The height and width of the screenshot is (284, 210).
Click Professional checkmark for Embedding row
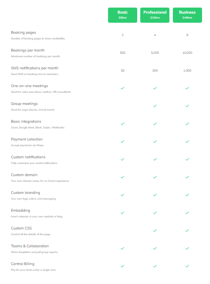click(155, 213)
